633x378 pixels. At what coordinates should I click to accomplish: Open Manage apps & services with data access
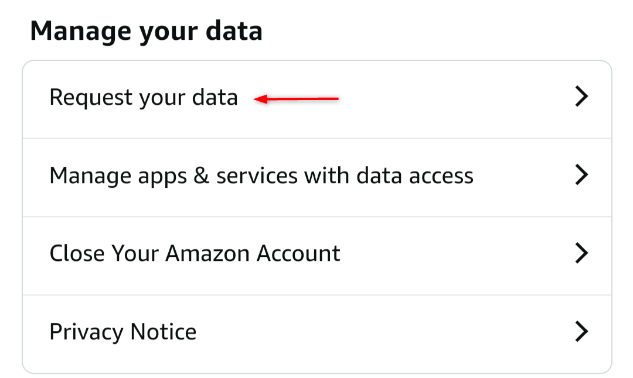pos(261,176)
